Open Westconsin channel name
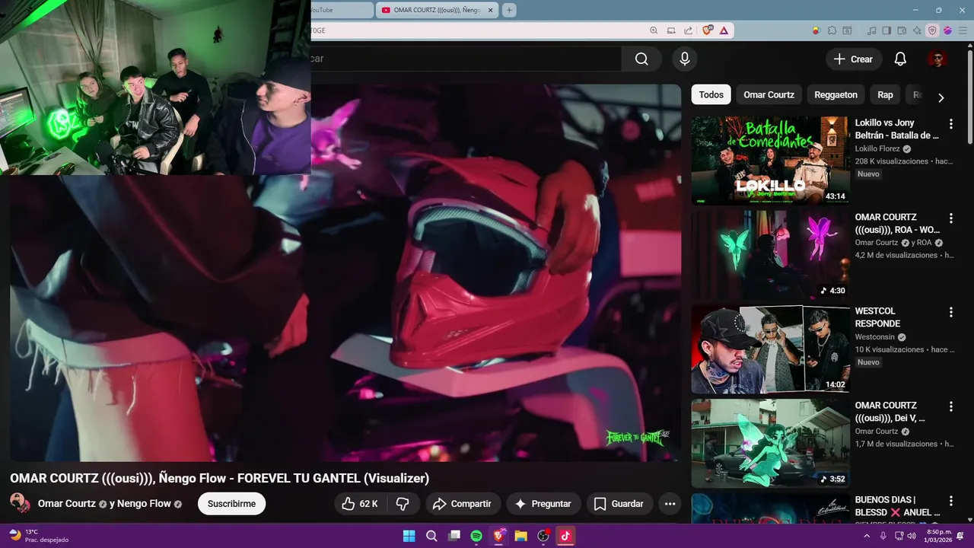Viewport: 974px width, 548px height. coord(875,337)
